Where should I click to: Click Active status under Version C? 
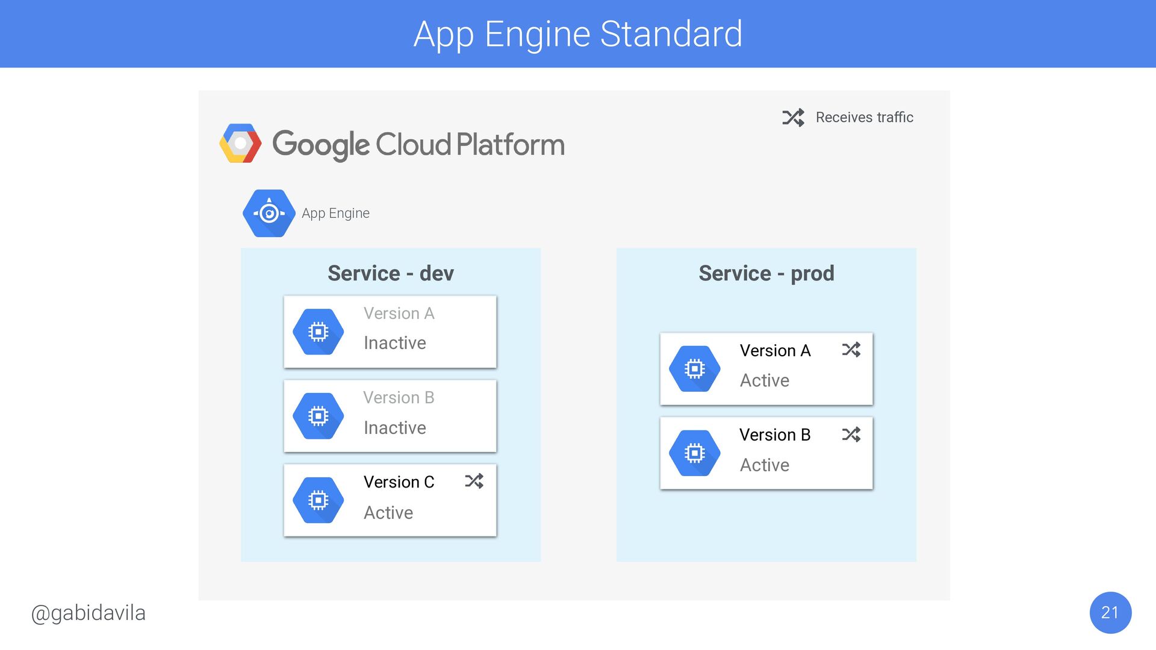point(388,513)
